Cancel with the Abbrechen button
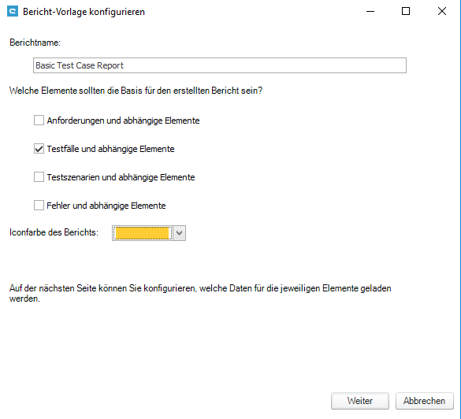The image size is (461, 419). pos(424,401)
